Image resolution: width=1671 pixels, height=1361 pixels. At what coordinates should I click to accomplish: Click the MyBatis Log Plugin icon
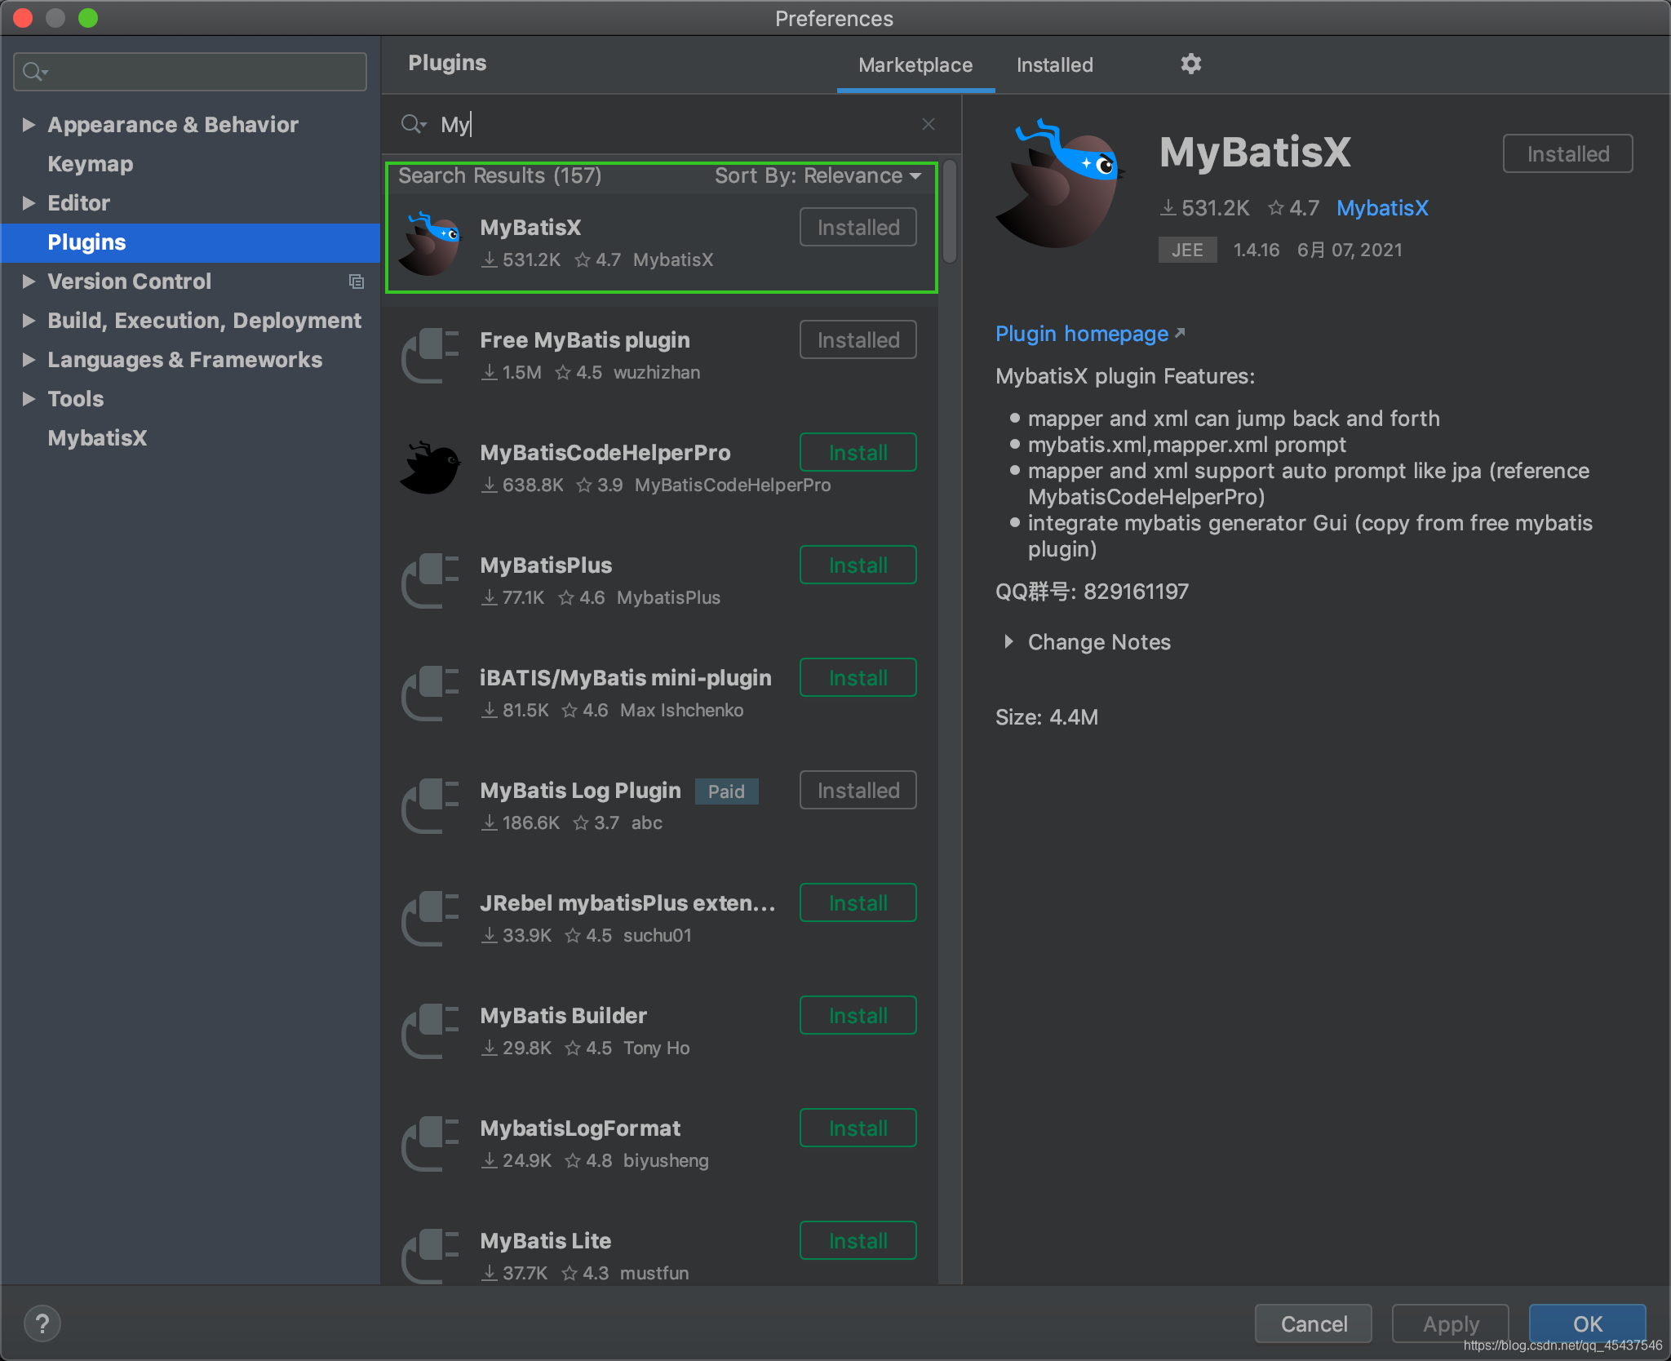click(x=431, y=806)
